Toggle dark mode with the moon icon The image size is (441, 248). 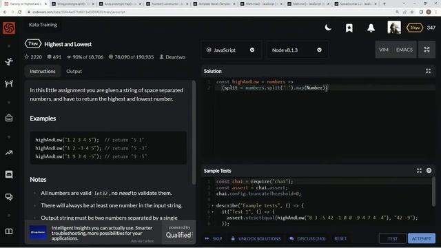[x=328, y=28]
